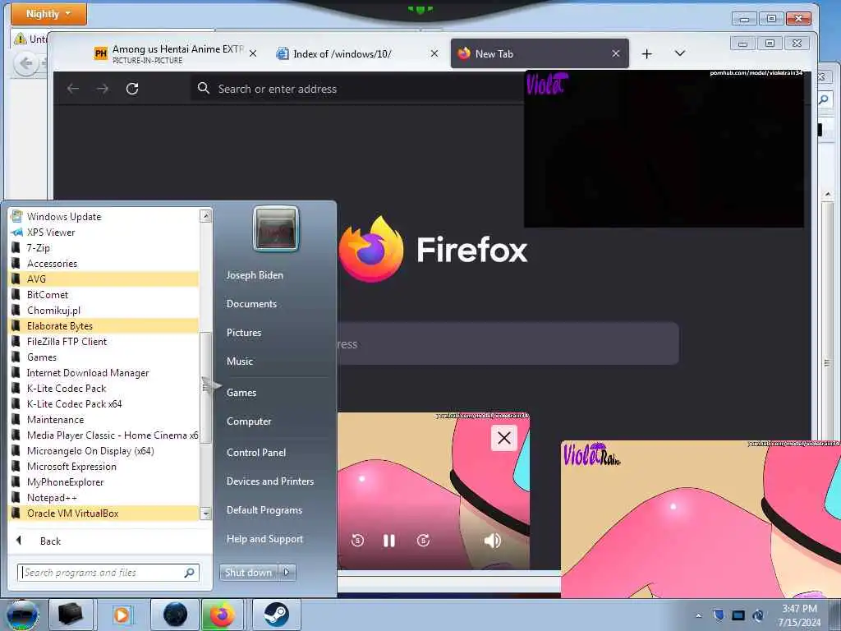Open the media player taskbar icon
This screenshot has width=841, height=631.
122,615
